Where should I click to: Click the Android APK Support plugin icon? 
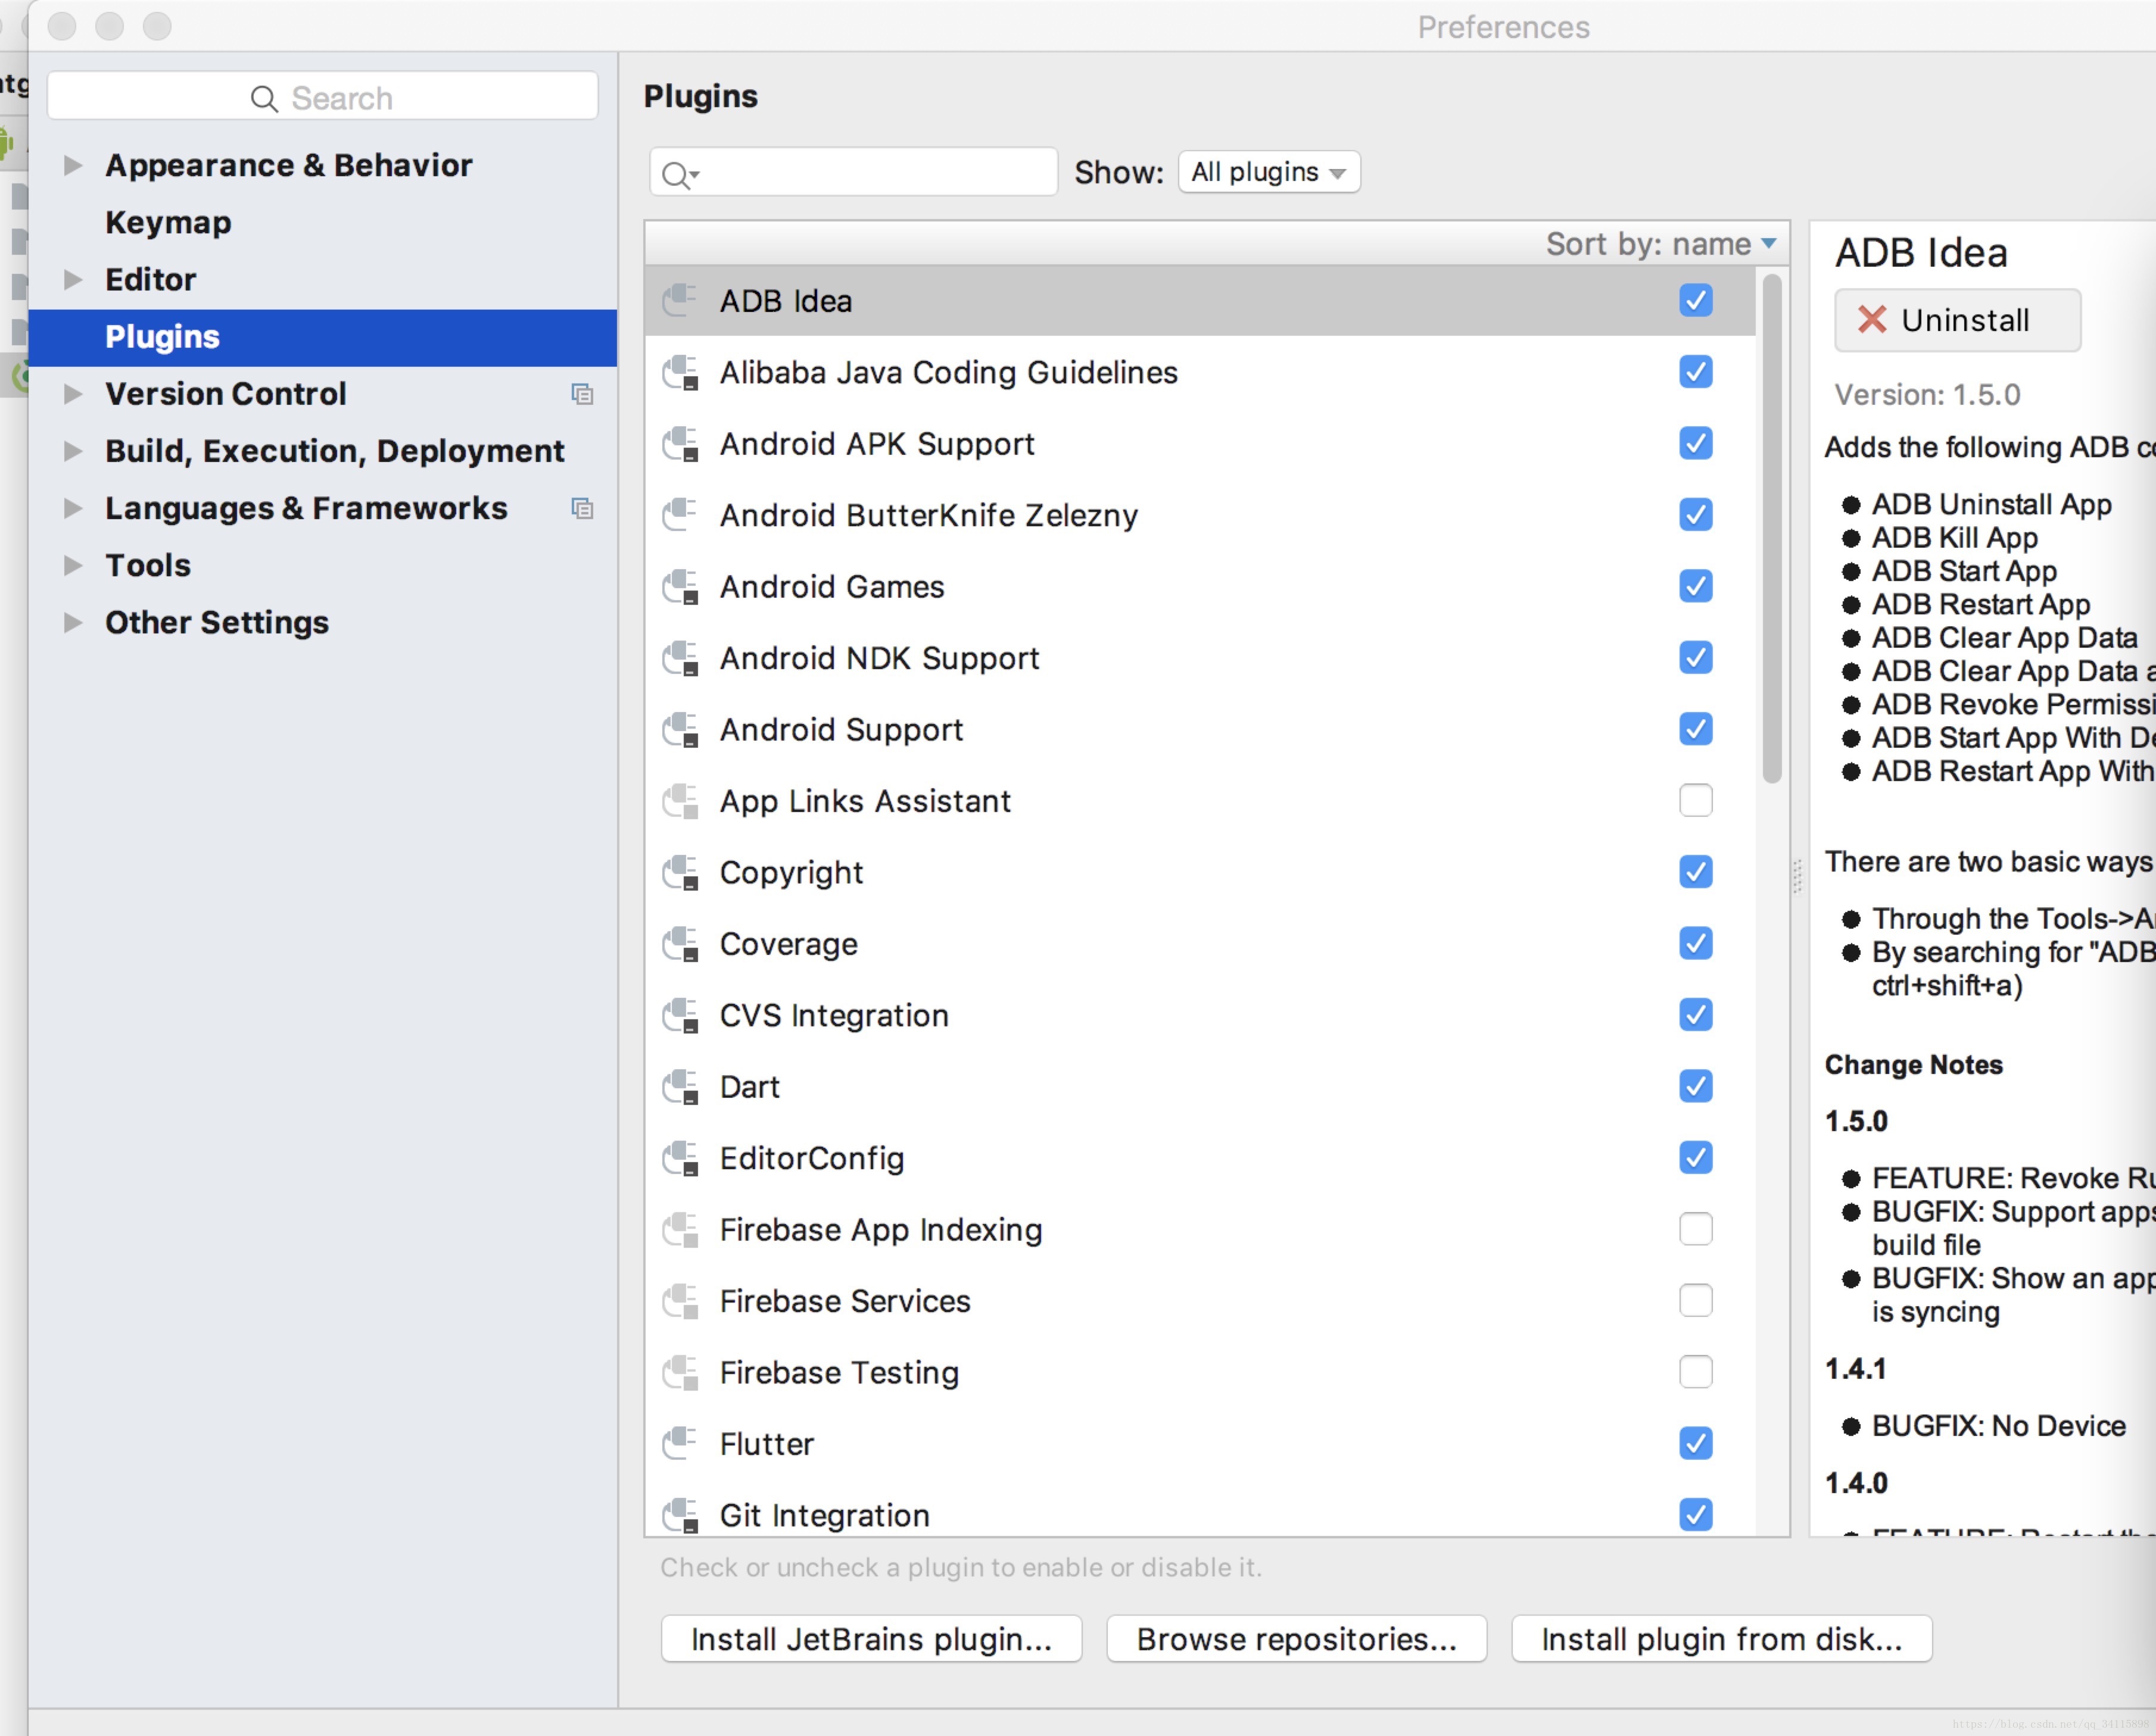pos(680,444)
